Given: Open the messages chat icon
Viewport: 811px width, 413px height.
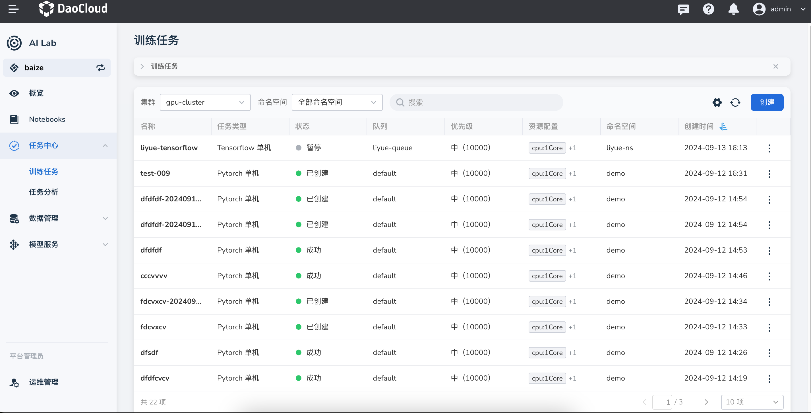Looking at the screenshot, I should click(x=683, y=9).
